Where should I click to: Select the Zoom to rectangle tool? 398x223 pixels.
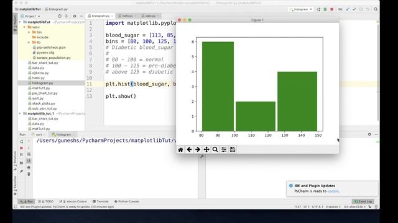point(215,149)
